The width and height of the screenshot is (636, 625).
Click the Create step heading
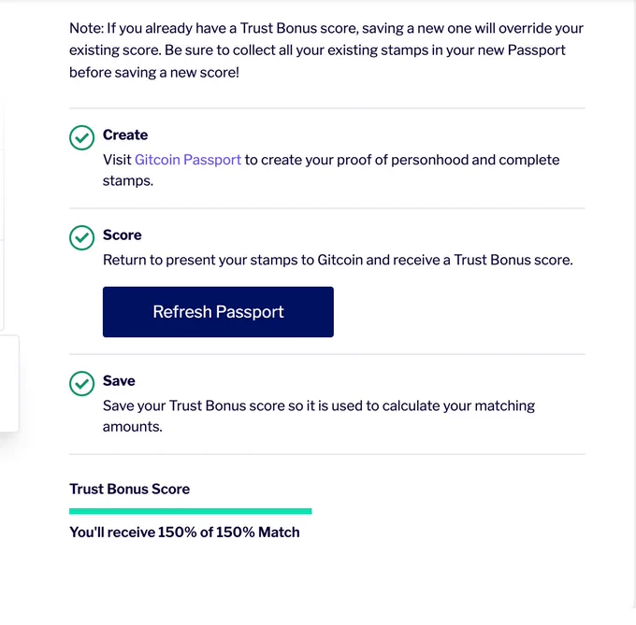click(x=125, y=135)
